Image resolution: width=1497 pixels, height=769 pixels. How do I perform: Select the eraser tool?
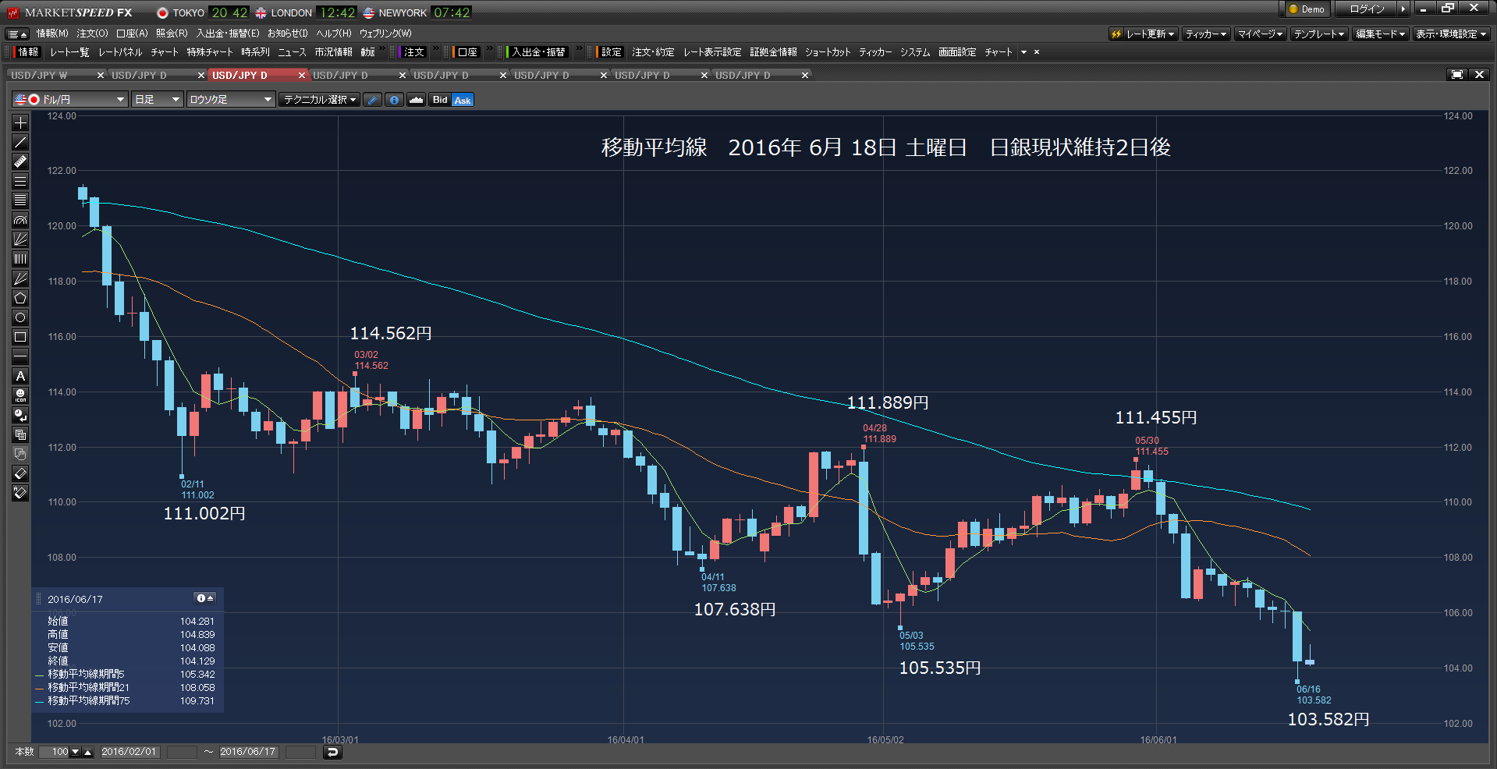[20, 473]
